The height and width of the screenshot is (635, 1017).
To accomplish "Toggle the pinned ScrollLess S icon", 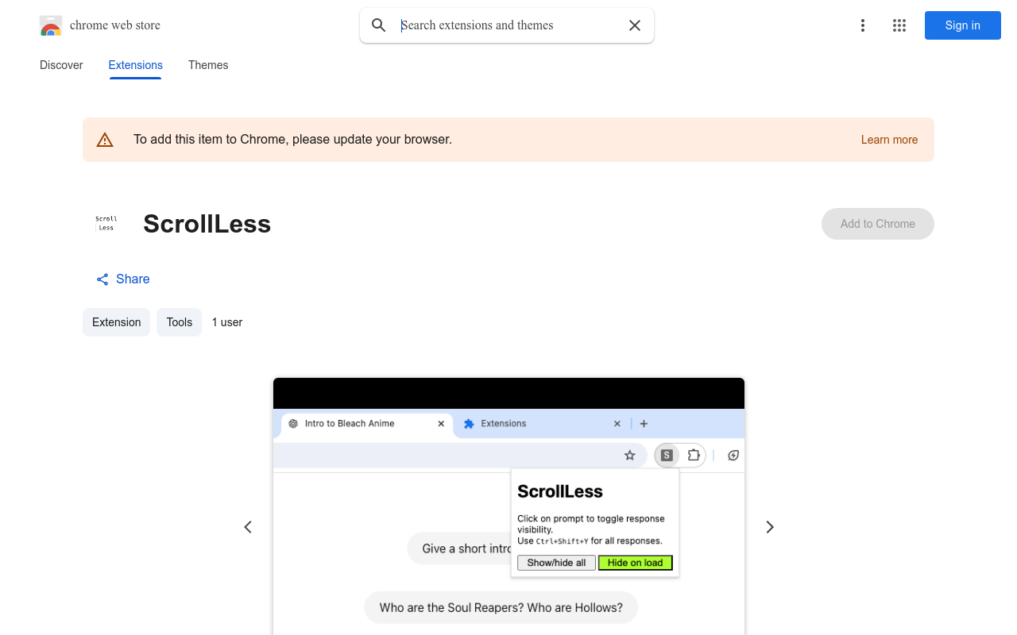I will (667, 455).
